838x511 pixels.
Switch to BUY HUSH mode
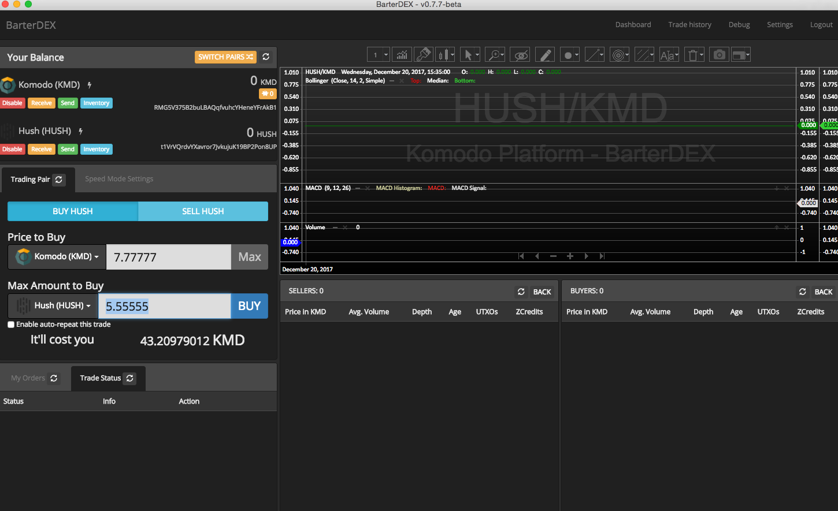[x=73, y=211]
